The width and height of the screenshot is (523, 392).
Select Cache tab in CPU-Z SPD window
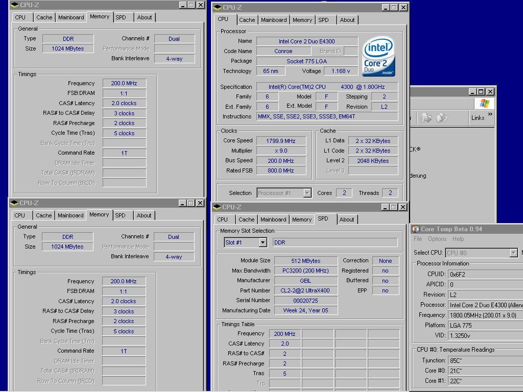pos(247,219)
